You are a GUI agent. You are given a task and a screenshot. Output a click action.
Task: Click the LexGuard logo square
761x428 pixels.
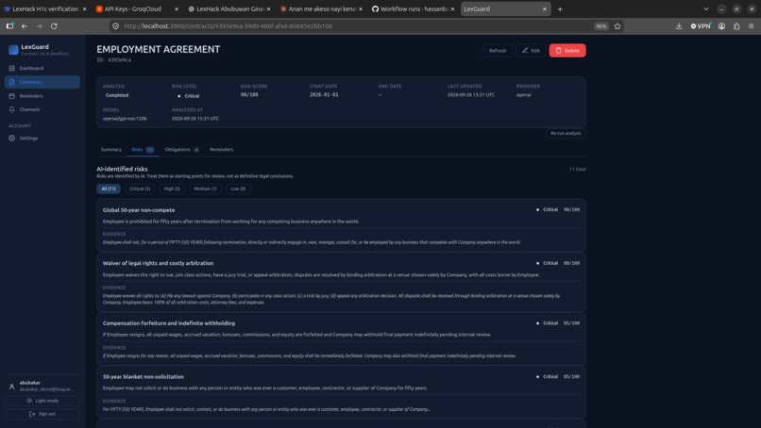click(13, 49)
